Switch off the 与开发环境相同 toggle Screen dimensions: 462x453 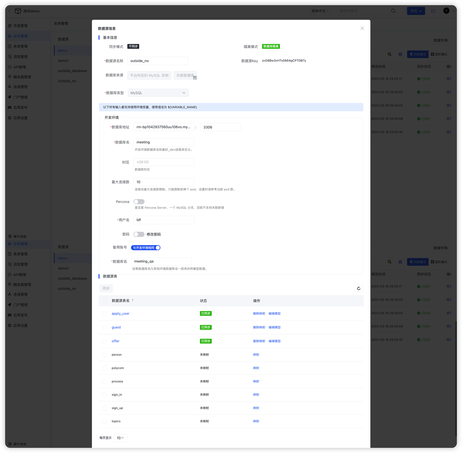146,248
